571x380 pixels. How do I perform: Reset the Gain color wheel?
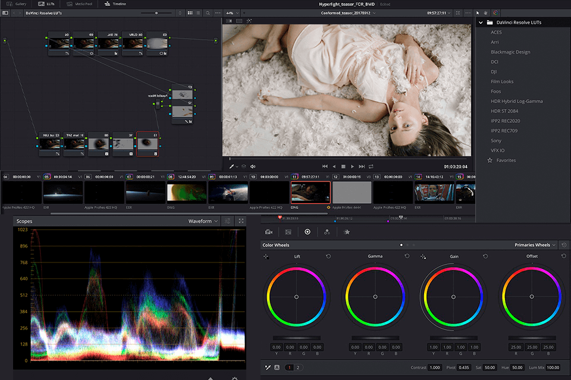[x=485, y=256]
